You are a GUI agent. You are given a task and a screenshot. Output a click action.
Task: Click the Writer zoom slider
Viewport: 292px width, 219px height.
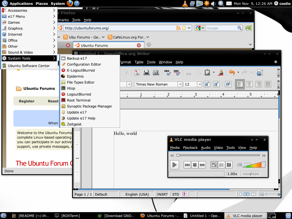pos(272,194)
